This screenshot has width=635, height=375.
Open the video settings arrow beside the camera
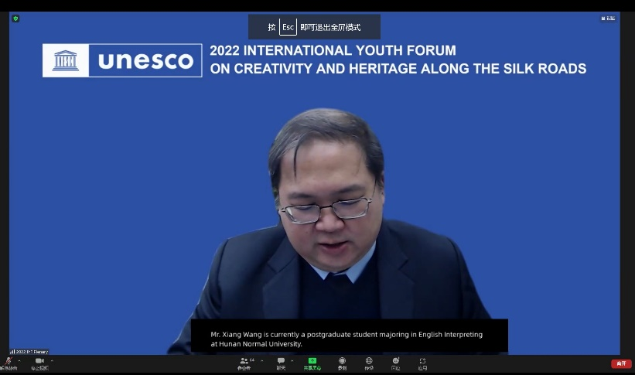(x=52, y=360)
